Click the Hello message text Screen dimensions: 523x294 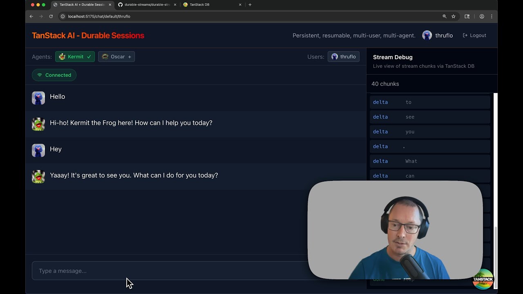tap(57, 97)
